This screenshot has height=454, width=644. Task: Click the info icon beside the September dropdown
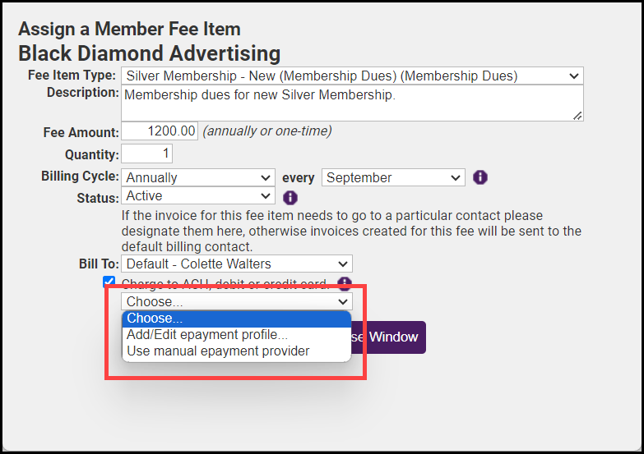click(481, 177)
